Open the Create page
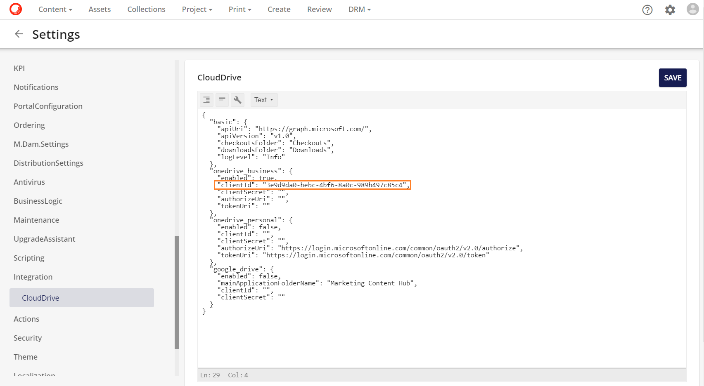 pyautogui.click(x=279, y=9)
